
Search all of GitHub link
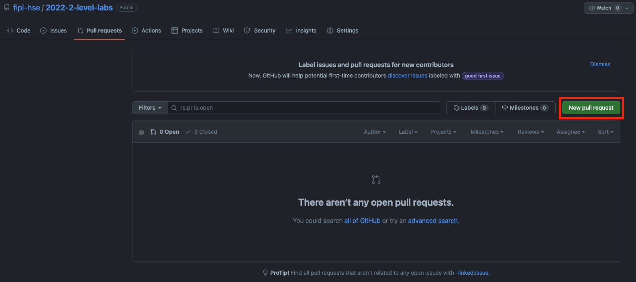pos(362,221)
